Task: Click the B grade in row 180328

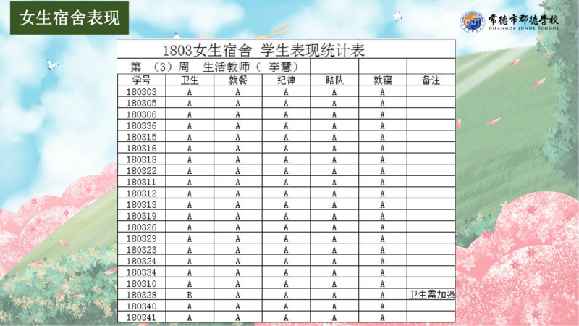Action: click(190, 295)
